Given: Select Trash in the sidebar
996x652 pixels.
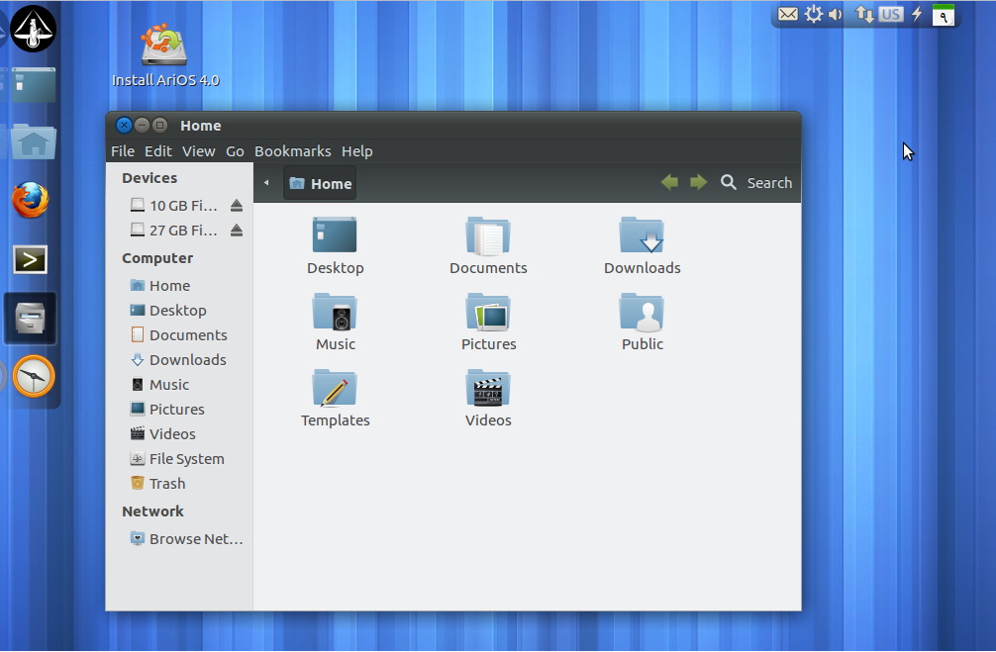Looking at the screenshot, I should pos(166,484).
